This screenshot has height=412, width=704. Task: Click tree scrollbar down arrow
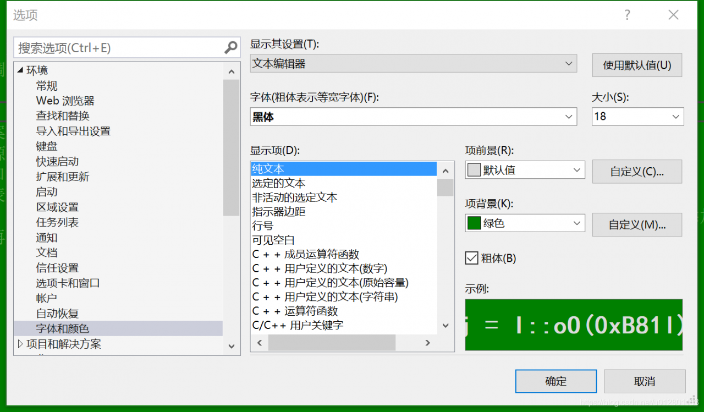pyautogui.click(x=232, y=346)
